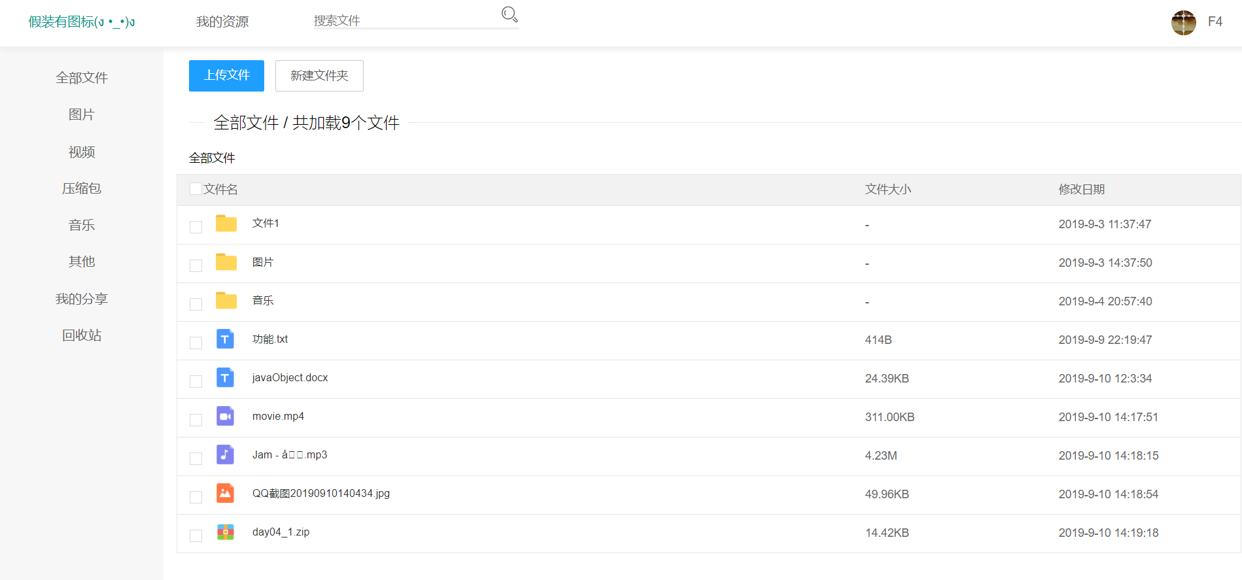Screen dimensions: 1242x580
Task: Click the document icon for javaObject.docx
Action: [x=225, y=378]
